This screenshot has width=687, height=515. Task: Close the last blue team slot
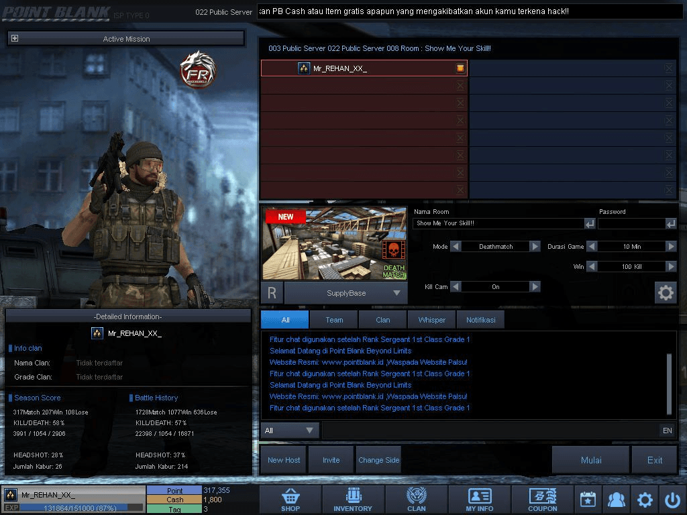669,190
